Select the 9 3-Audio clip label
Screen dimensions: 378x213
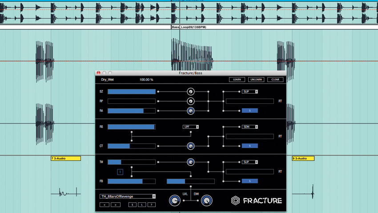click(303, 159)
